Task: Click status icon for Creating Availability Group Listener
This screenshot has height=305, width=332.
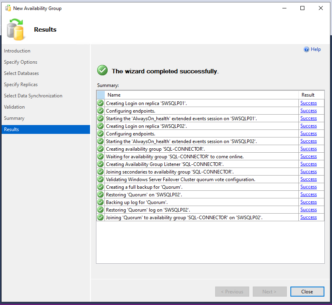Action: pyautogui.click(x=100, y=164)
